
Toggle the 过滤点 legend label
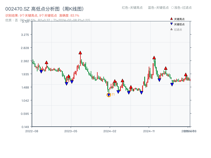[178, 29]
